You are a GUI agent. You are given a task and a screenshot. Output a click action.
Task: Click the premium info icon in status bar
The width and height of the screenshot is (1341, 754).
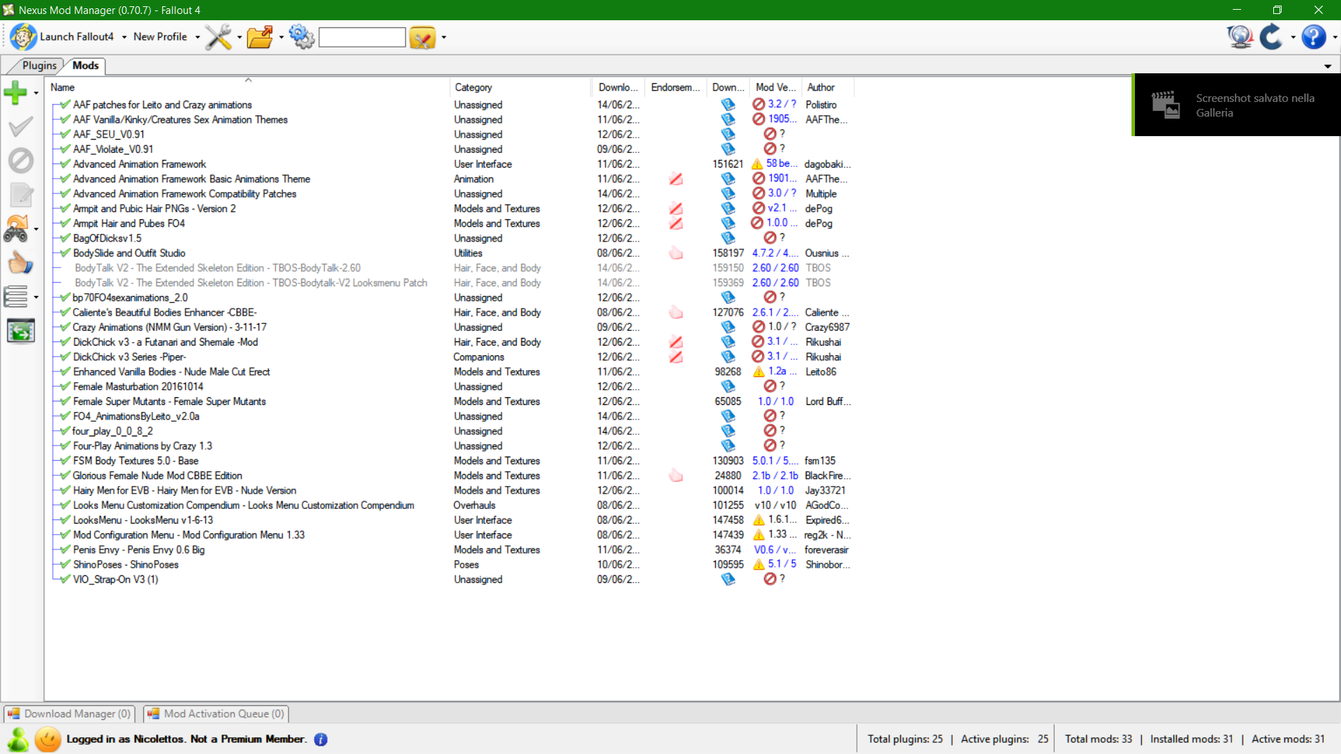click(x=321, y=739)
